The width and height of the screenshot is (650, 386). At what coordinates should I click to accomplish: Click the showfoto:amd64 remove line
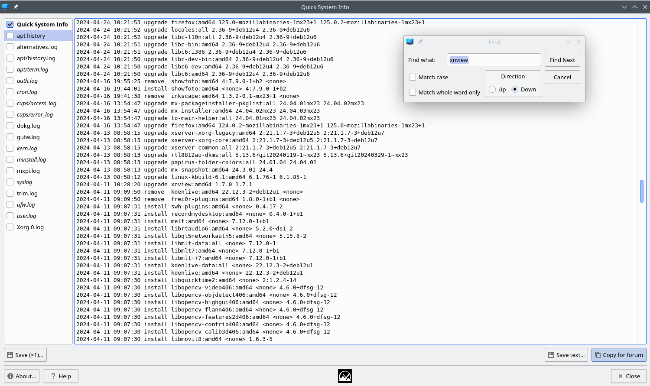click(x=181, y=81)
